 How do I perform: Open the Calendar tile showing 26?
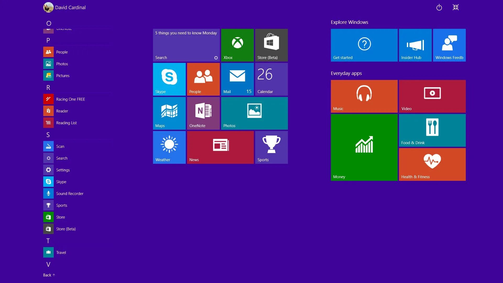[x=271, y=79]
